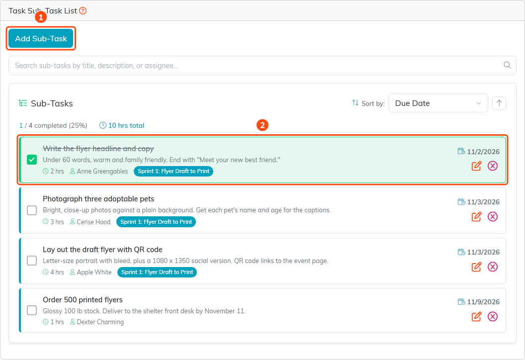Edit the Lay out the draft flyer sub-task
525x360 pixels.
(476, 267)
